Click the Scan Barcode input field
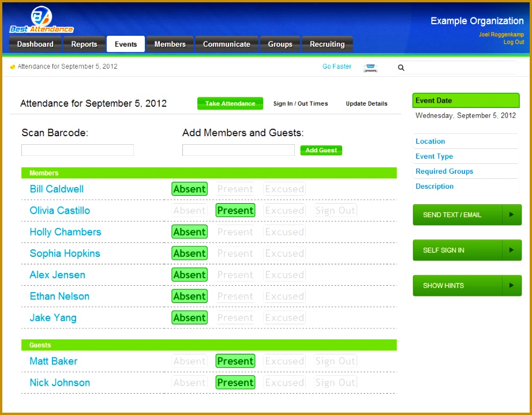 pos(77,149)
